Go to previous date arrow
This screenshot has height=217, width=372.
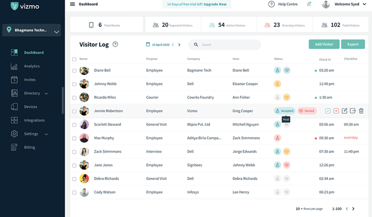click(x=173, y=45)
